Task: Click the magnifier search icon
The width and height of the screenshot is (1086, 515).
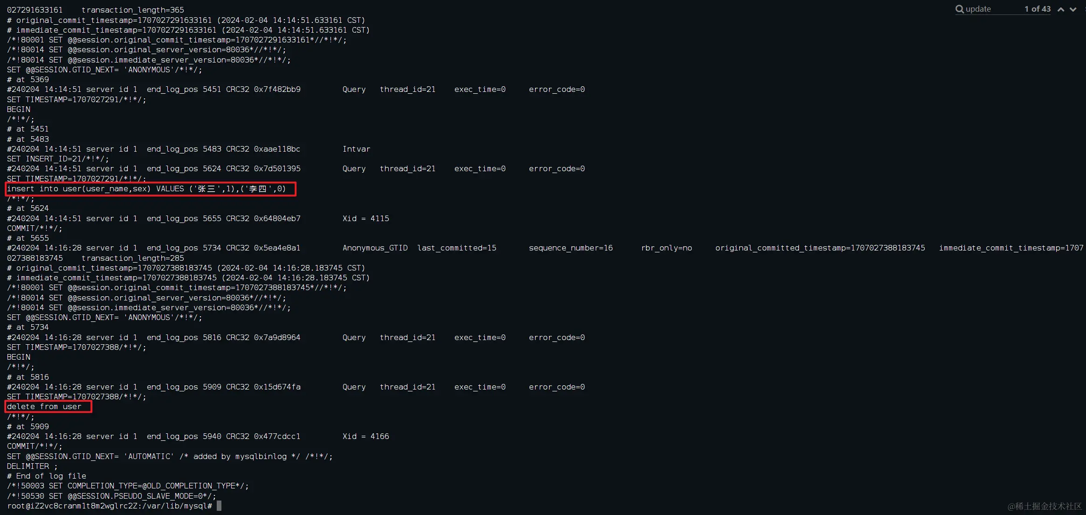Action: coord(959,9)
